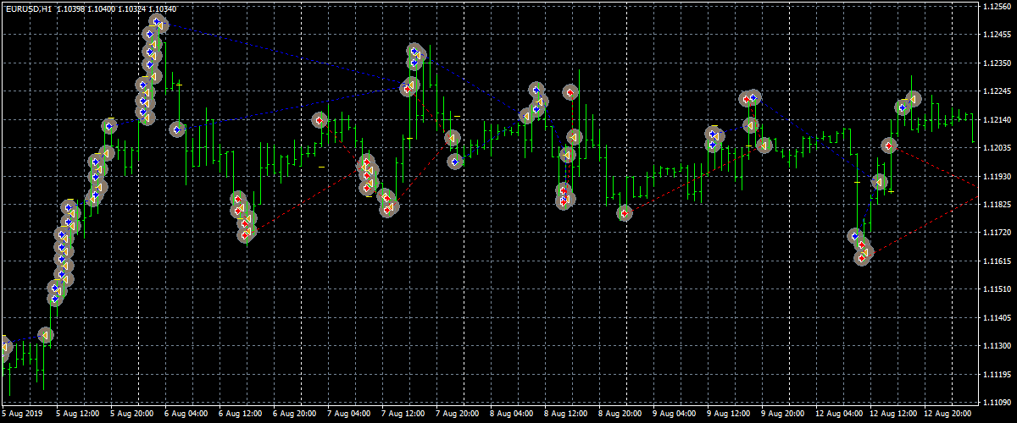Click the '7 Aug 12:00' time label
The width and height of the screenshot is (1017, 423).
click(403, 415)
